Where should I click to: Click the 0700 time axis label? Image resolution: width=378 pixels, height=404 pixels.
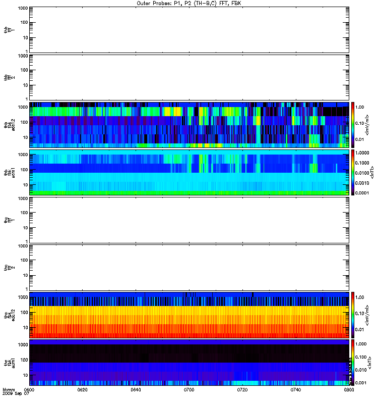[189, 390]
